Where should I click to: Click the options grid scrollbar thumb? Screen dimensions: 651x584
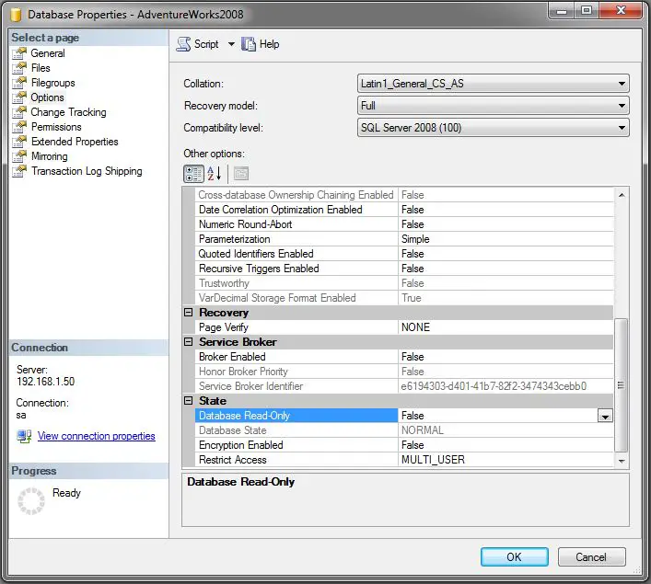pos(622,385)
